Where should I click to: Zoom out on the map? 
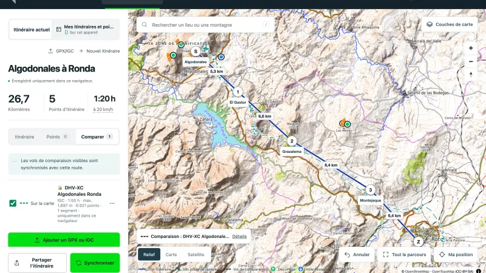470,61
